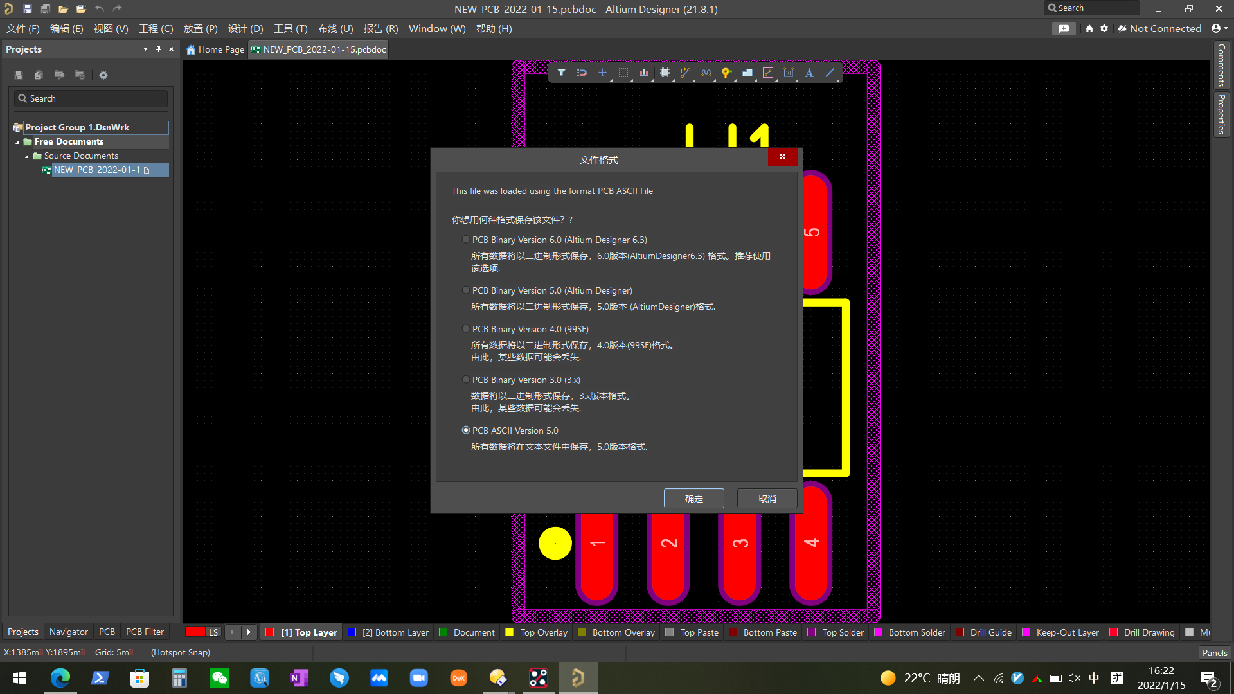
Task: Select the snapping magnet icon on the toolbar
Action: tap(582, 73)
